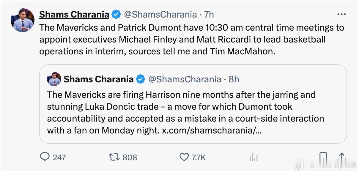Screen dimensions: 359x173
Task: Click the author name inside the quoted tweet
Action: [98, 79]
